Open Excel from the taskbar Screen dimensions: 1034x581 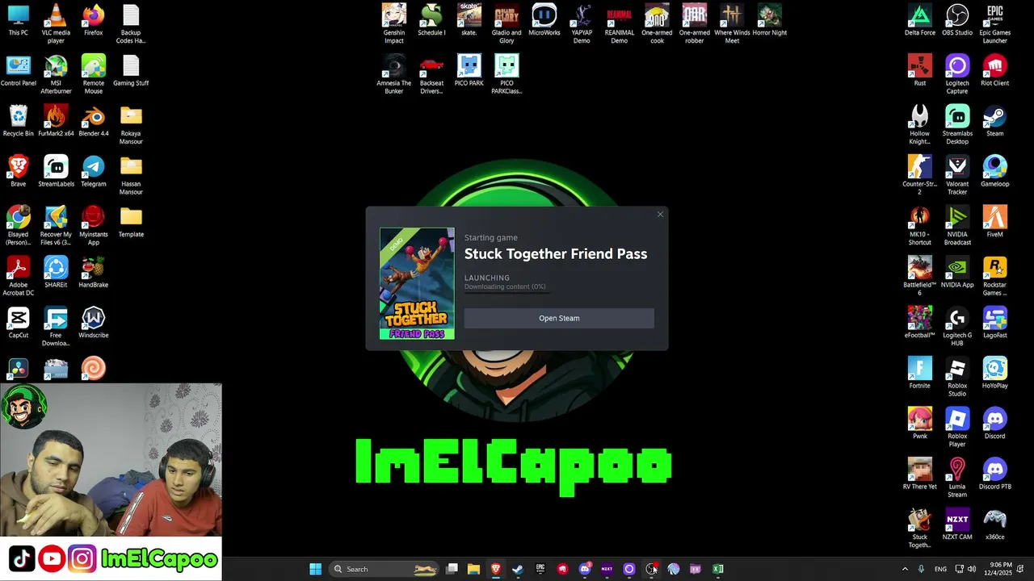click(x=717, y=569)
